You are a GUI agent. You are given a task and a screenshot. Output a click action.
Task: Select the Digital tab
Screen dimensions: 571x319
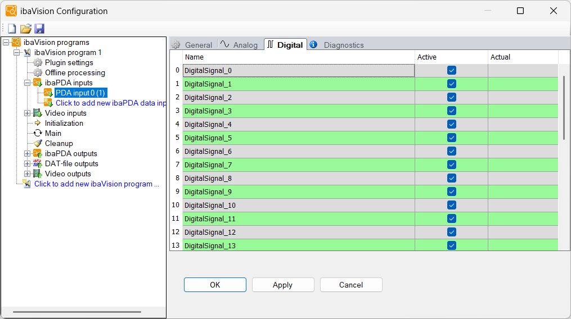tap(286, 44)
